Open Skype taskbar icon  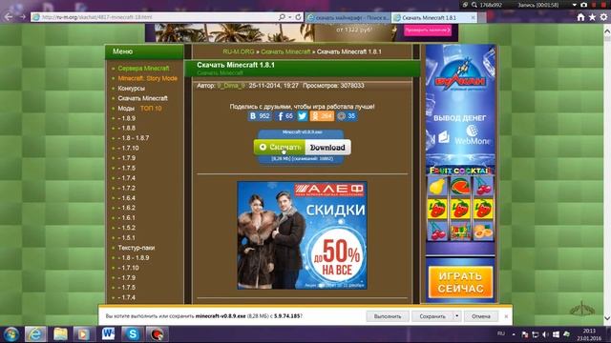pyautogui.click(x=132, y=334)
